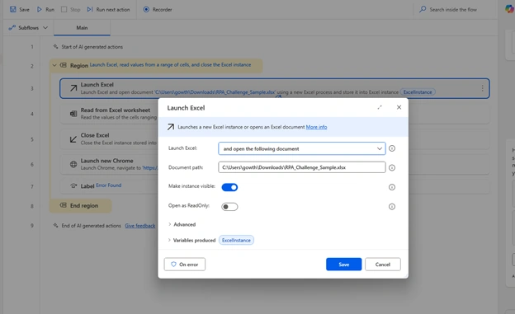Click Start of AI generated actions row
The height and width of the screenshot is (314, 515).
pyautogui.click(x=92, y=47)
